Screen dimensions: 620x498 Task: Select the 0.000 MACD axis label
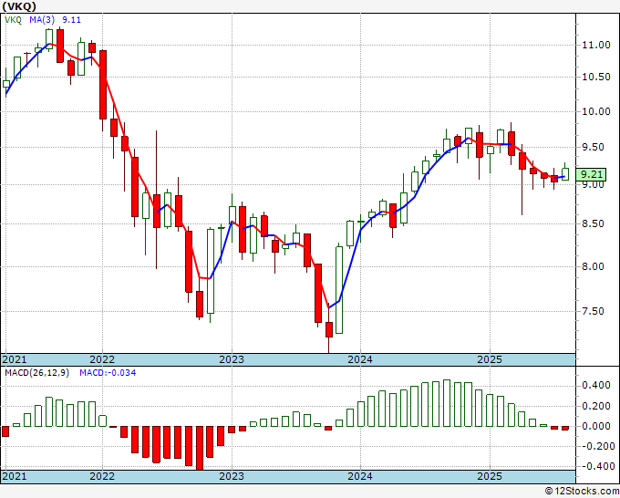pos(596,427)
